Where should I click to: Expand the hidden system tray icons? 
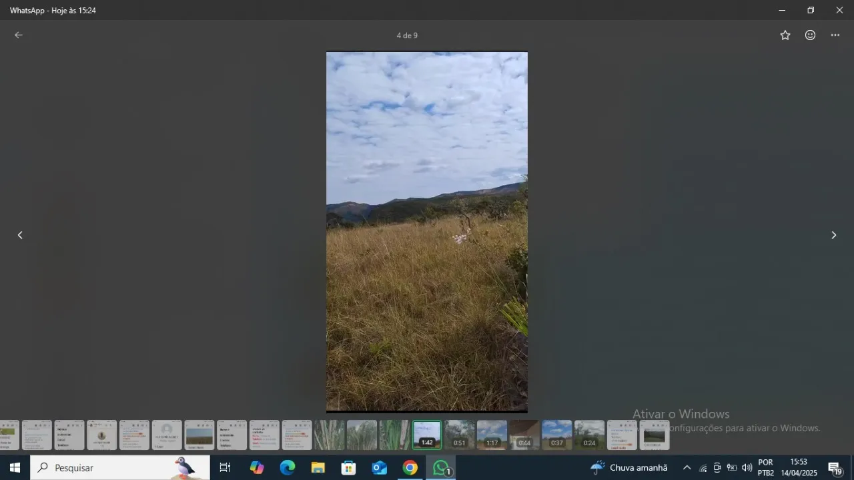point(687,468)
